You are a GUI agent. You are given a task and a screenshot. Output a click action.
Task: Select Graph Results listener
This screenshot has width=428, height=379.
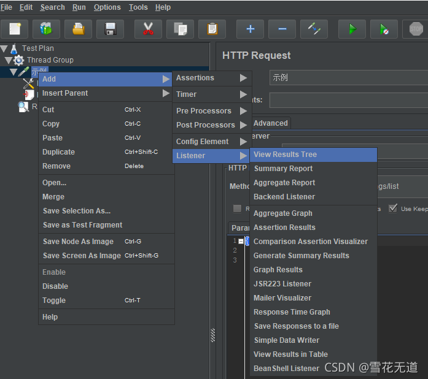(313, 270)
